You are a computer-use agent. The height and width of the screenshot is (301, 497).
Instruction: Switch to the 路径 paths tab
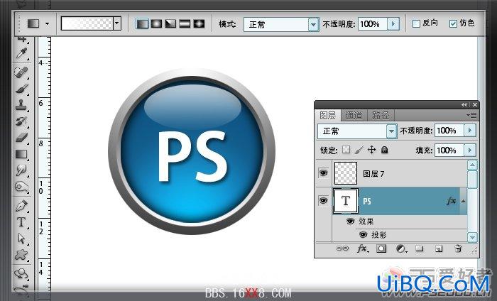click(x=381, y=115)
